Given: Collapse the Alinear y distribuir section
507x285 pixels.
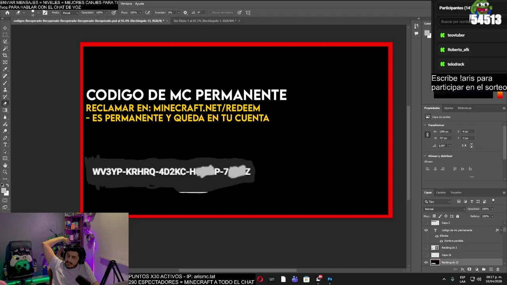Looking at the screenshot, I should click(425, 156).
